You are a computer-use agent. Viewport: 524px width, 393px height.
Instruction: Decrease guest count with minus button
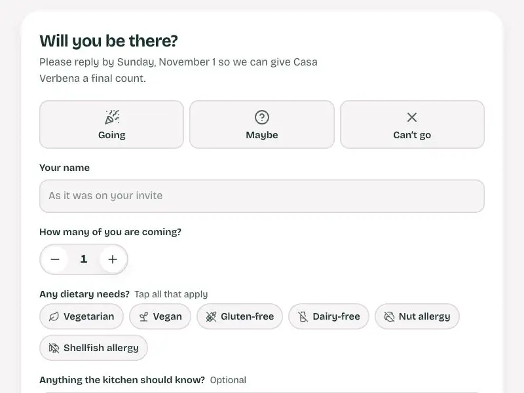tap(55, 259)
